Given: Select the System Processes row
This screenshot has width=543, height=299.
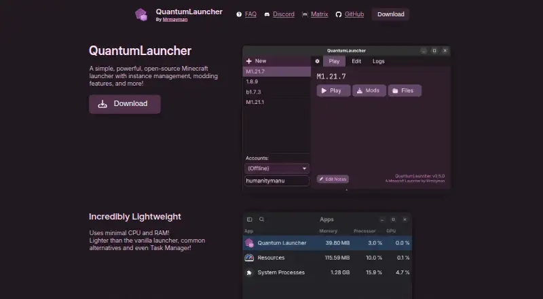Looking at the screenshot, I should pyautogui.click(x=327, y=272).
